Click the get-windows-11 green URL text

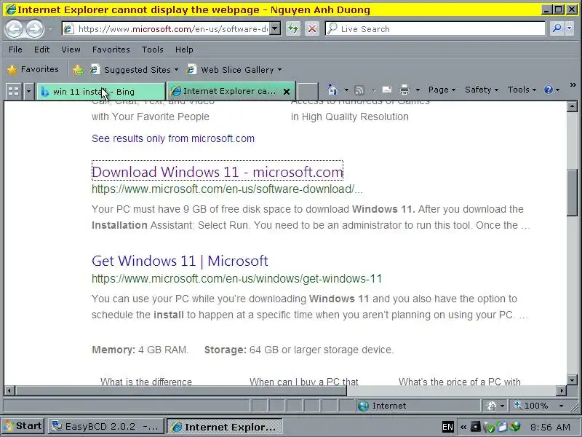[x=237, y=279]
